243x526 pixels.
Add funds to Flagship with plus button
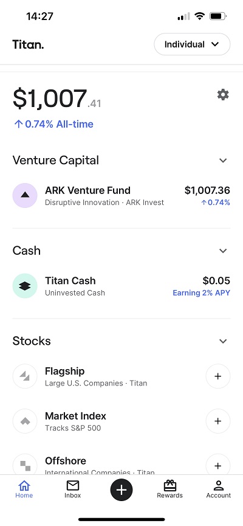pos(218,376)
